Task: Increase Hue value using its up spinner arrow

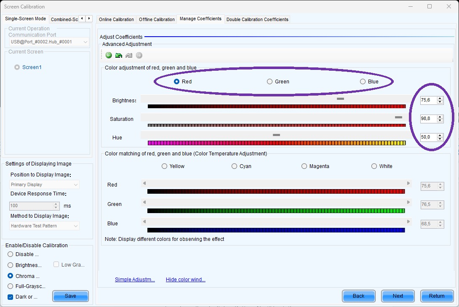Action: [x=440, y=135]
